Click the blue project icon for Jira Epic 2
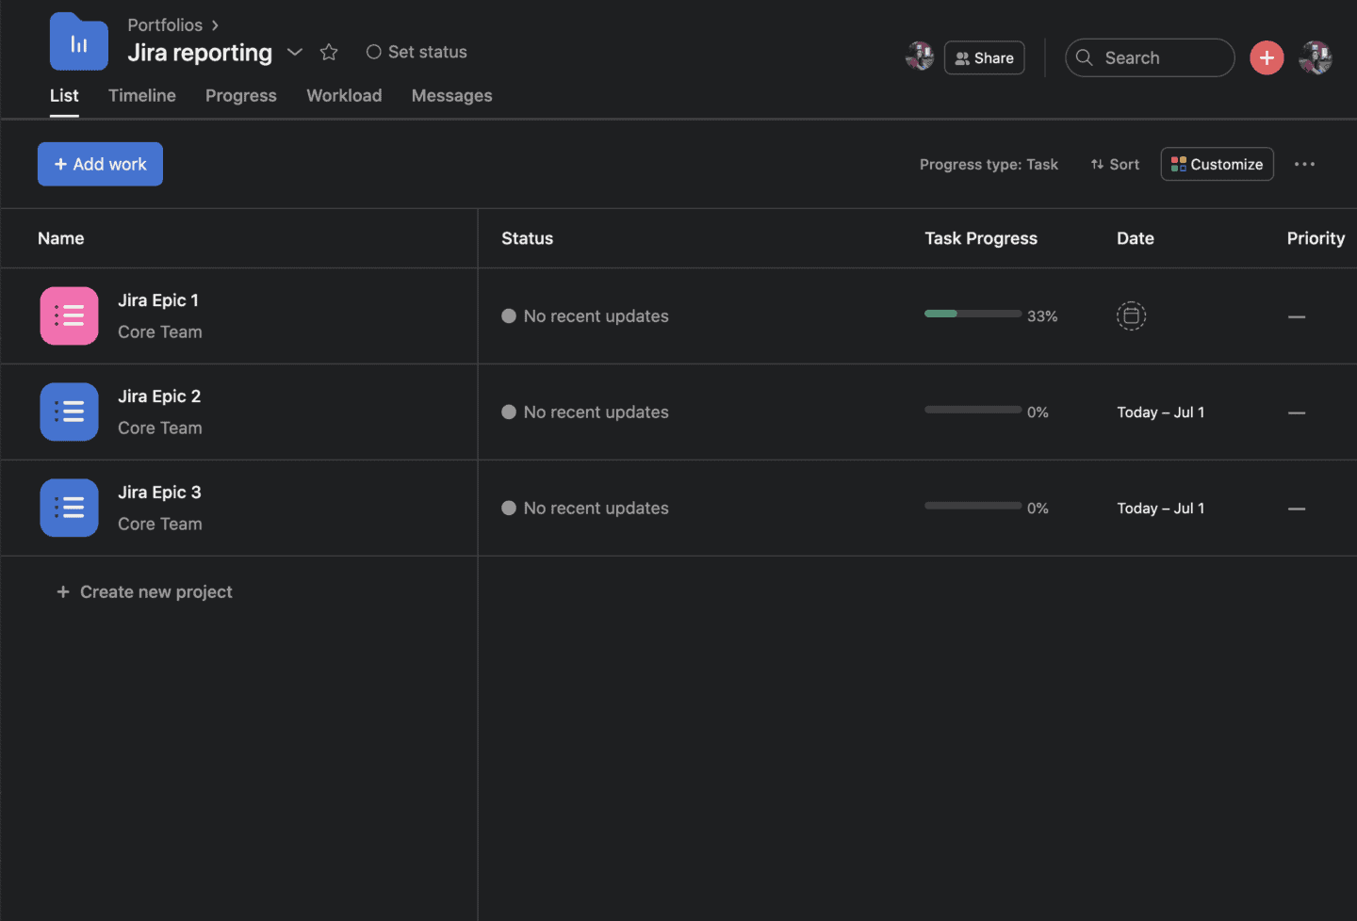The height and width of the screenshot is (921, 1357). (69, 412)
